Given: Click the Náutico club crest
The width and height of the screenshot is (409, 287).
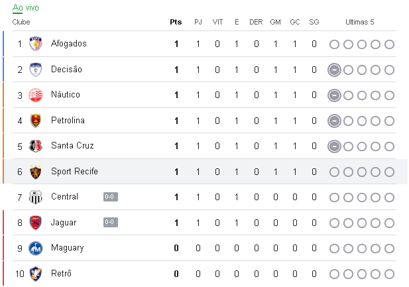Looking at the screenshot, I should click(36, 95).
